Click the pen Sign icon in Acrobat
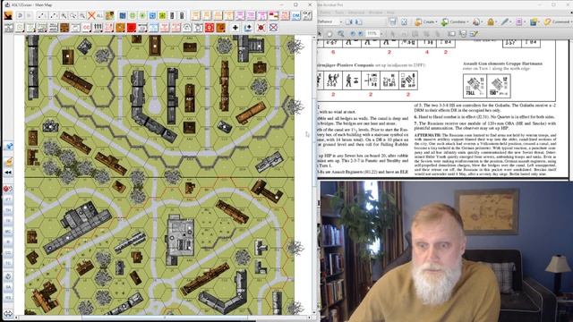Viewport: 573px width, 322px height. point(505,21)
